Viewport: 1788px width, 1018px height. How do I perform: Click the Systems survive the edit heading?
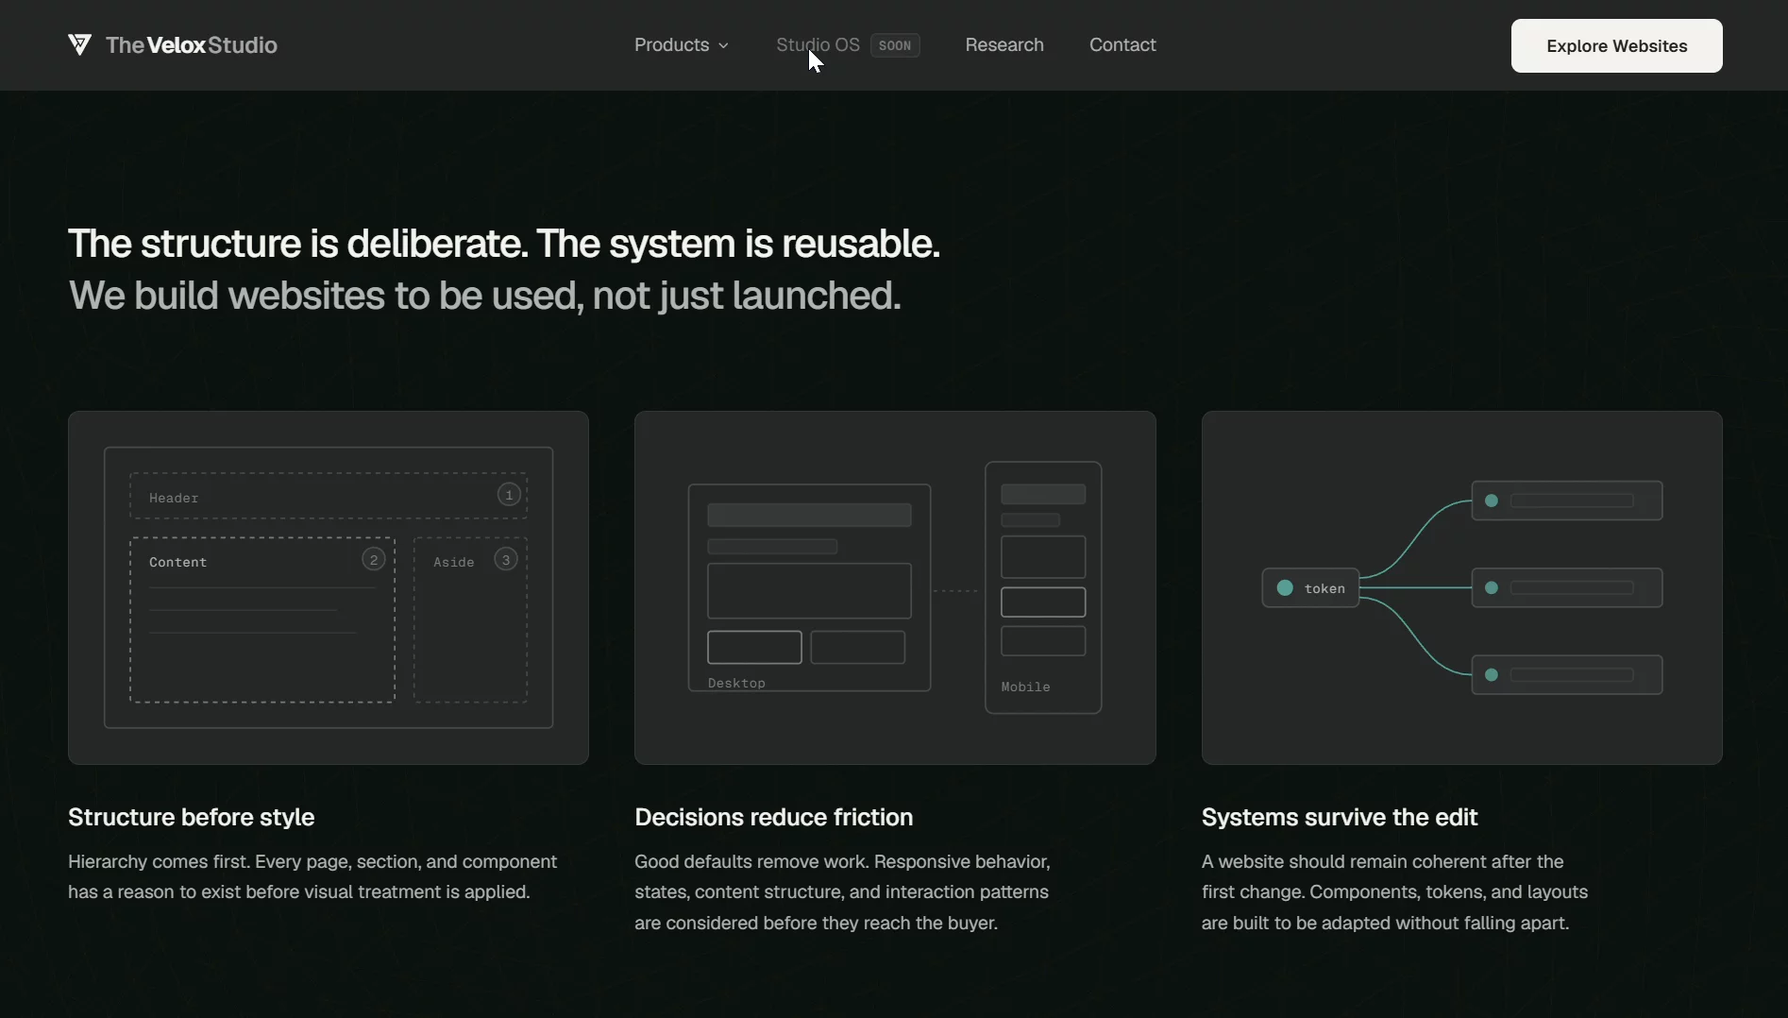click(x=1339, y=817)
